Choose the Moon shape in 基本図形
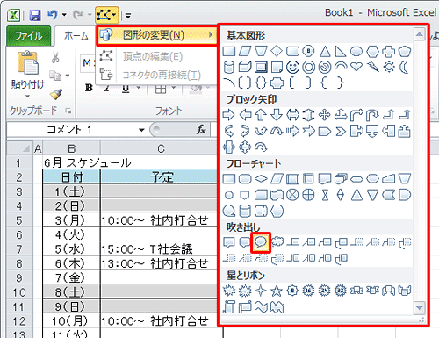 coord(405,67)
